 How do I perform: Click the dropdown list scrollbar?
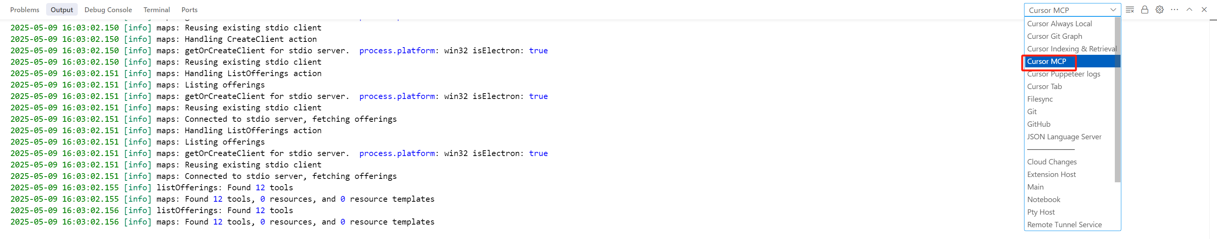coord(1117,99)
